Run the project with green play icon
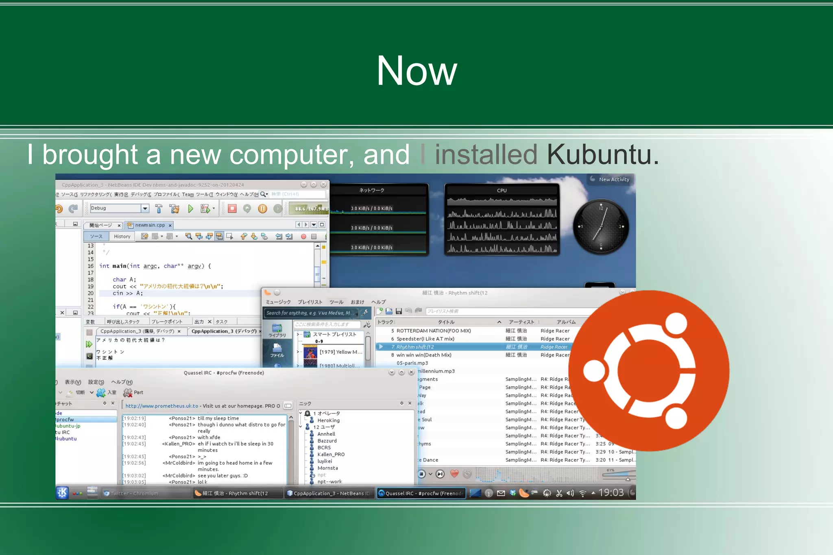The image size is (833, 555). click(190, 209)
